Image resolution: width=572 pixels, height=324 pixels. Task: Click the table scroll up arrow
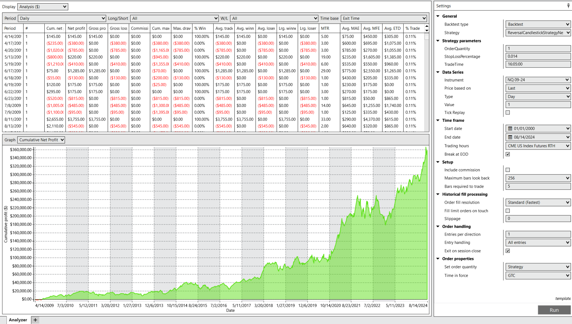(427, 26)
